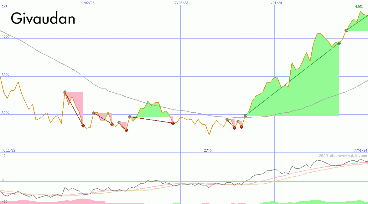
Task: Click the green 4362 high price label
Action: tap(359, 7)
